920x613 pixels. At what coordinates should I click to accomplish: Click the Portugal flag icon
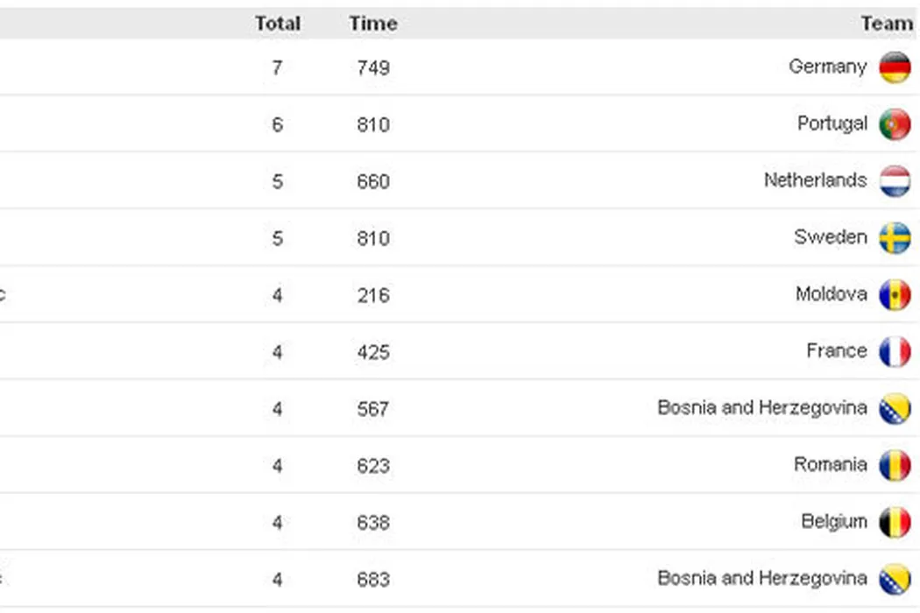click(895, 124)
